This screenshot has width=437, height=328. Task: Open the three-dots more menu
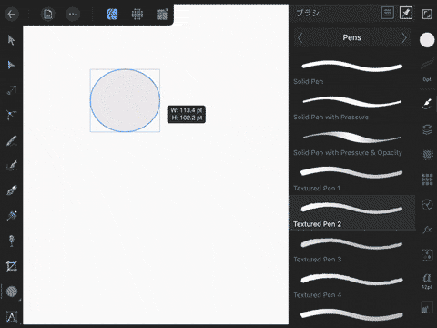click(x=73, y=14)
